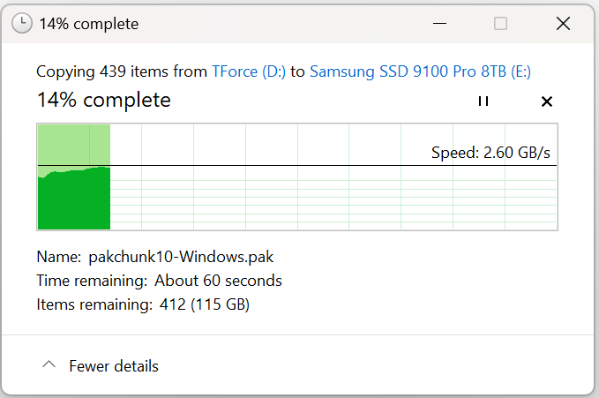Image resolution: width=599 pixels, height=398 pixels.
Task: Select the pakchunk10-Windows.pak file name
Action: (181, 257)
